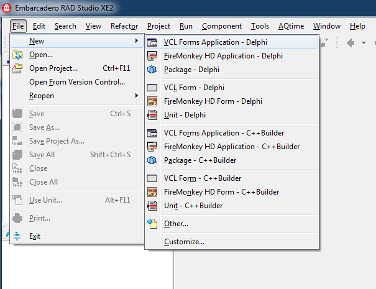376x289 pixels.
Task: Click the Other... new items icon
Action: click(x=152, y=224)
